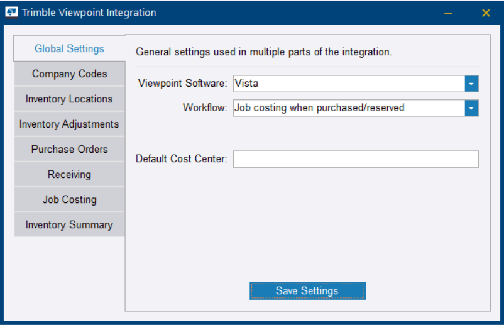Close the Trimble Viewpoint Integration window
504x325 pixels.
(486, 13)
